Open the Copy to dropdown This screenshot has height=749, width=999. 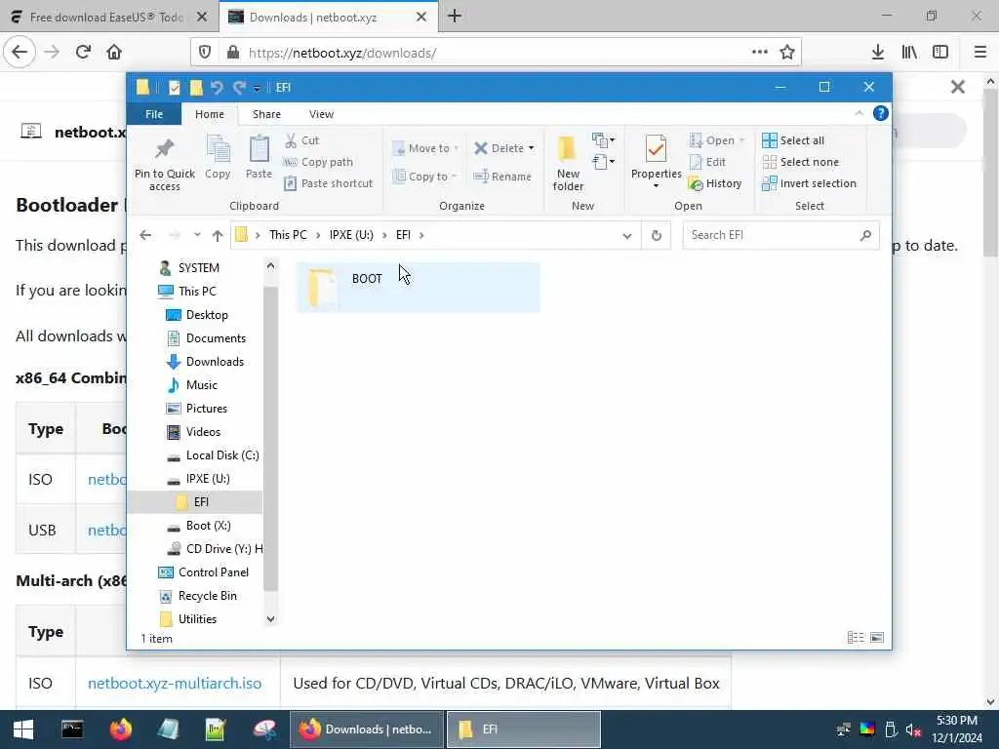(x=425, y=177)
